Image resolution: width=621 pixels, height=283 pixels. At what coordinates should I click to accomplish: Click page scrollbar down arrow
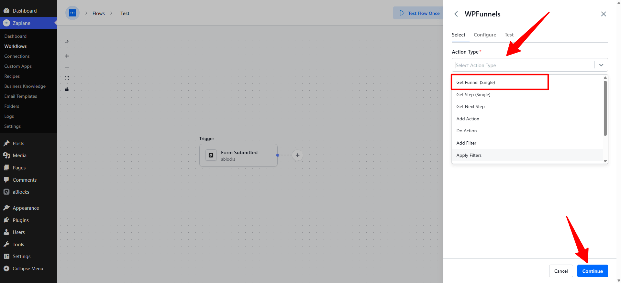[619, 280]
